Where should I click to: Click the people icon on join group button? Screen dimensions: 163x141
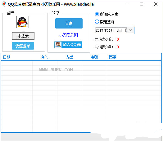[58, 45]
